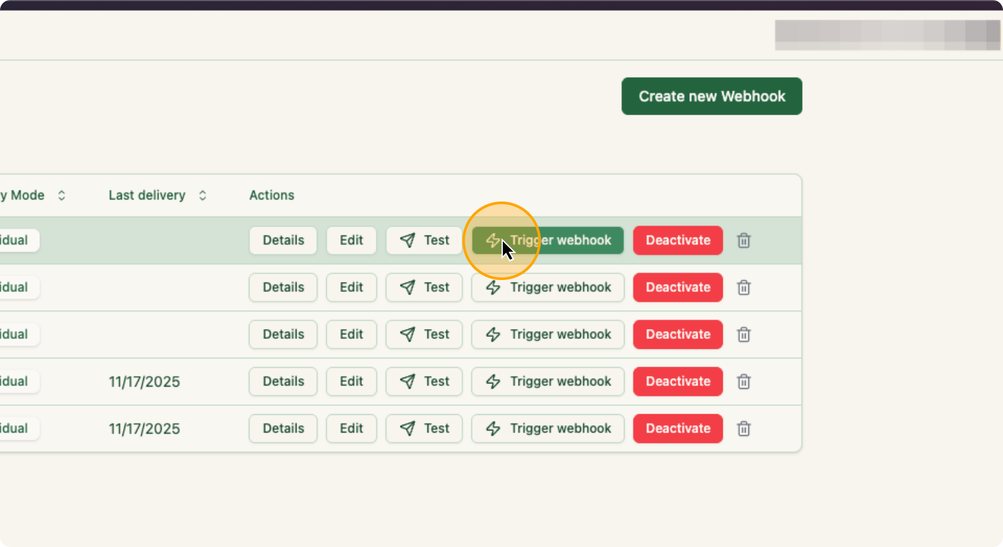The height and width of the screenshot is (547, 1003).
Task: Sort the table by the Mode column
Action: pyautogui.click(x=61, y=195)
